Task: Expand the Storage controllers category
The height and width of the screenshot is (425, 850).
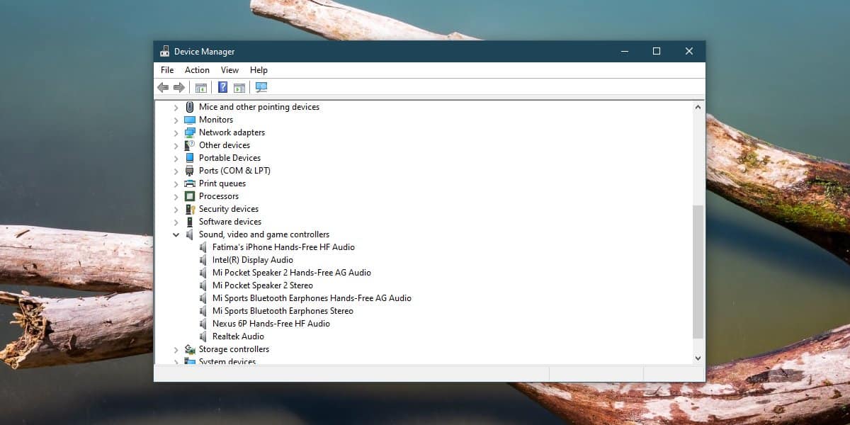Action: (x=176, y=349)
